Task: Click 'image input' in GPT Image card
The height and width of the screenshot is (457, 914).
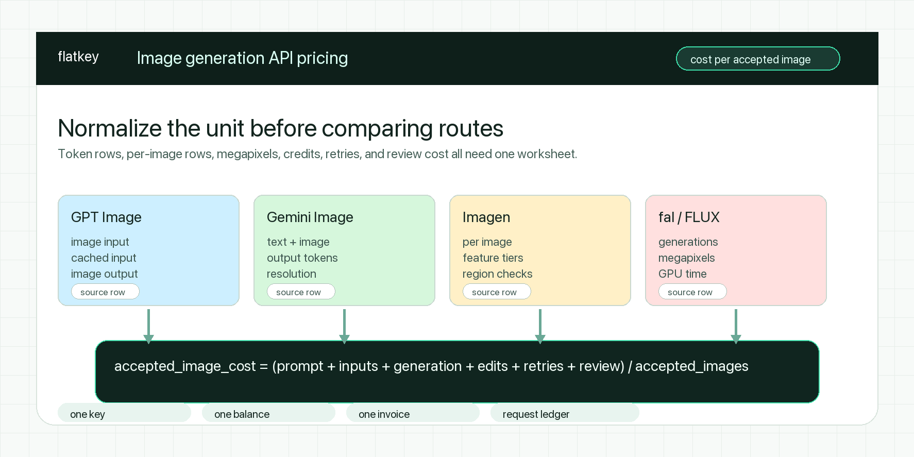Action: pos(100,242)
